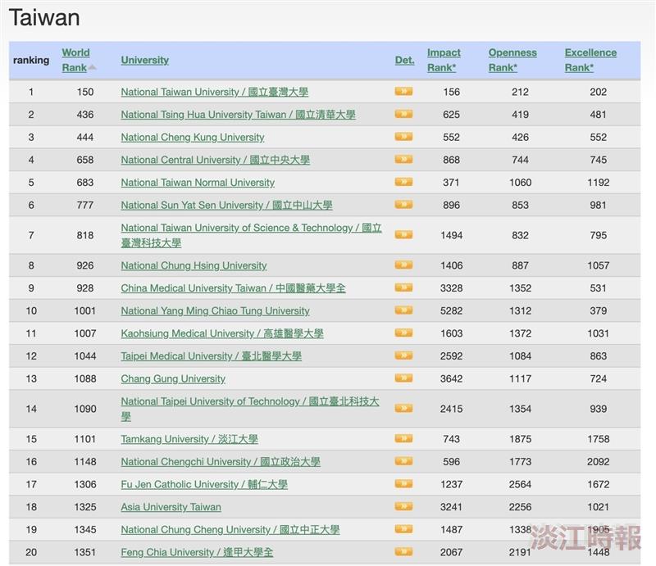Open details icon for National Chung Hsing University
The image size is (656, 566).
pos(403,265)
